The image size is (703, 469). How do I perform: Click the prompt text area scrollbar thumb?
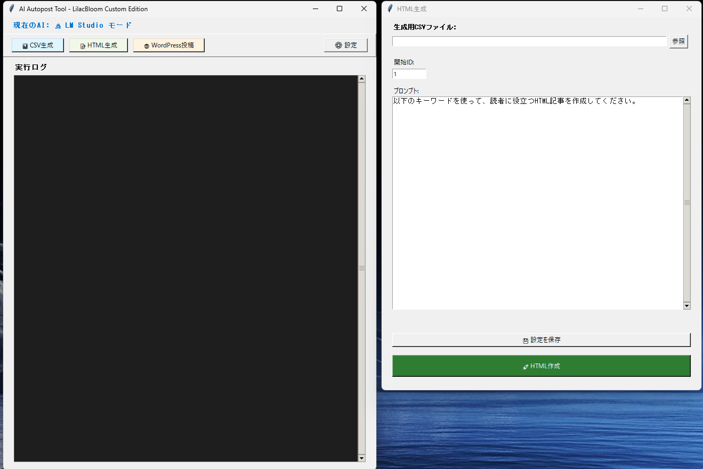pos(686,203)
